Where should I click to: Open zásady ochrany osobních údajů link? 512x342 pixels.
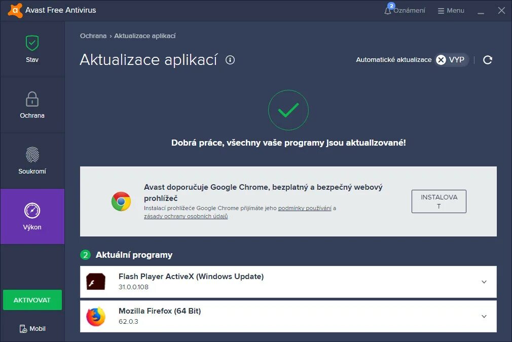click(x=186, y=216)
